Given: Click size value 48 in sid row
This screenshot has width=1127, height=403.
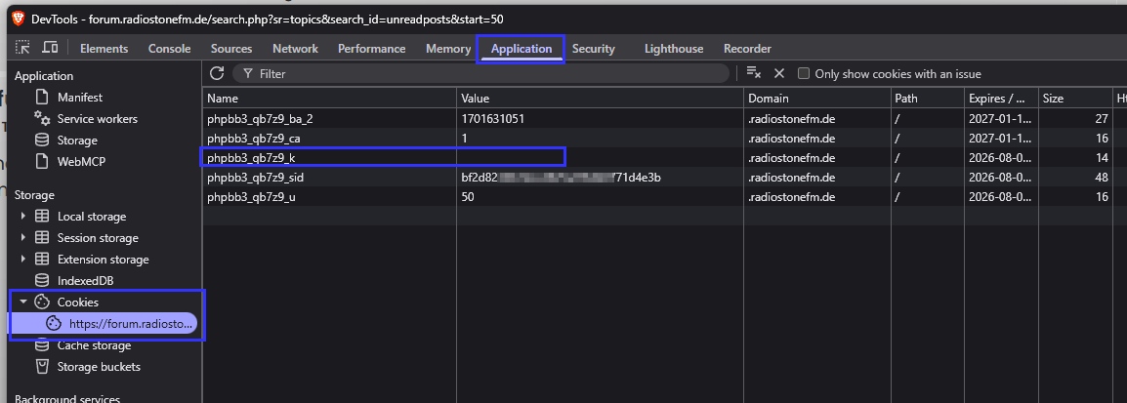Looking at the screenshot, I should (1102, 177).
